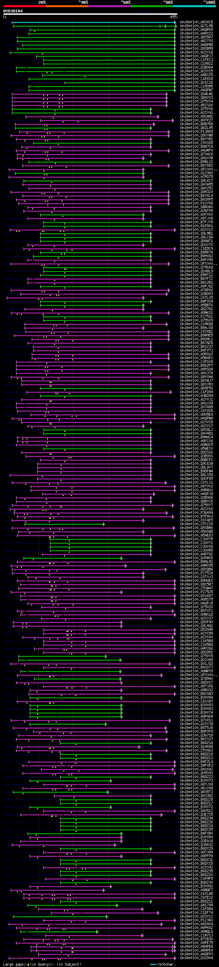This screenshot has width=219, height=967.
Task: Select the UniRef100_C1N713 label
Action: coord(196,935)
